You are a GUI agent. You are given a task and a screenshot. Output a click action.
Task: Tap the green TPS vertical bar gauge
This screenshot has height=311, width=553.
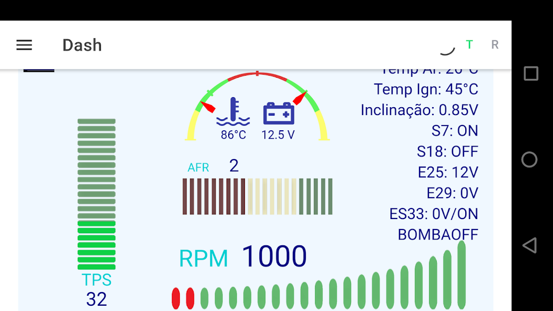[x=97, y=194]
